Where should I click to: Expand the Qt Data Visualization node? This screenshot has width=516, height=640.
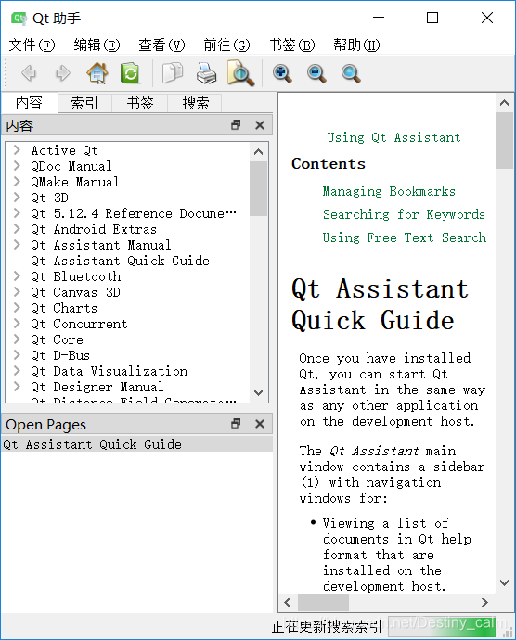click(17, 371)
